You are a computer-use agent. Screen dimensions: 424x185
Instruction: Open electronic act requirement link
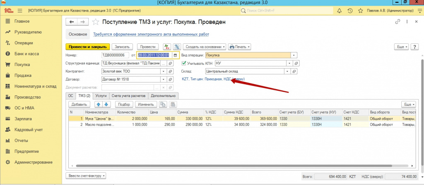coord(151,34)
